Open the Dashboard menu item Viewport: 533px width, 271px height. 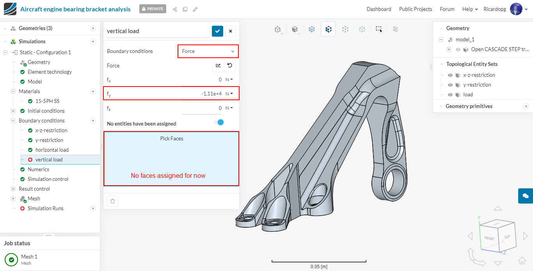pyautogui.click(x=378, y=9)
